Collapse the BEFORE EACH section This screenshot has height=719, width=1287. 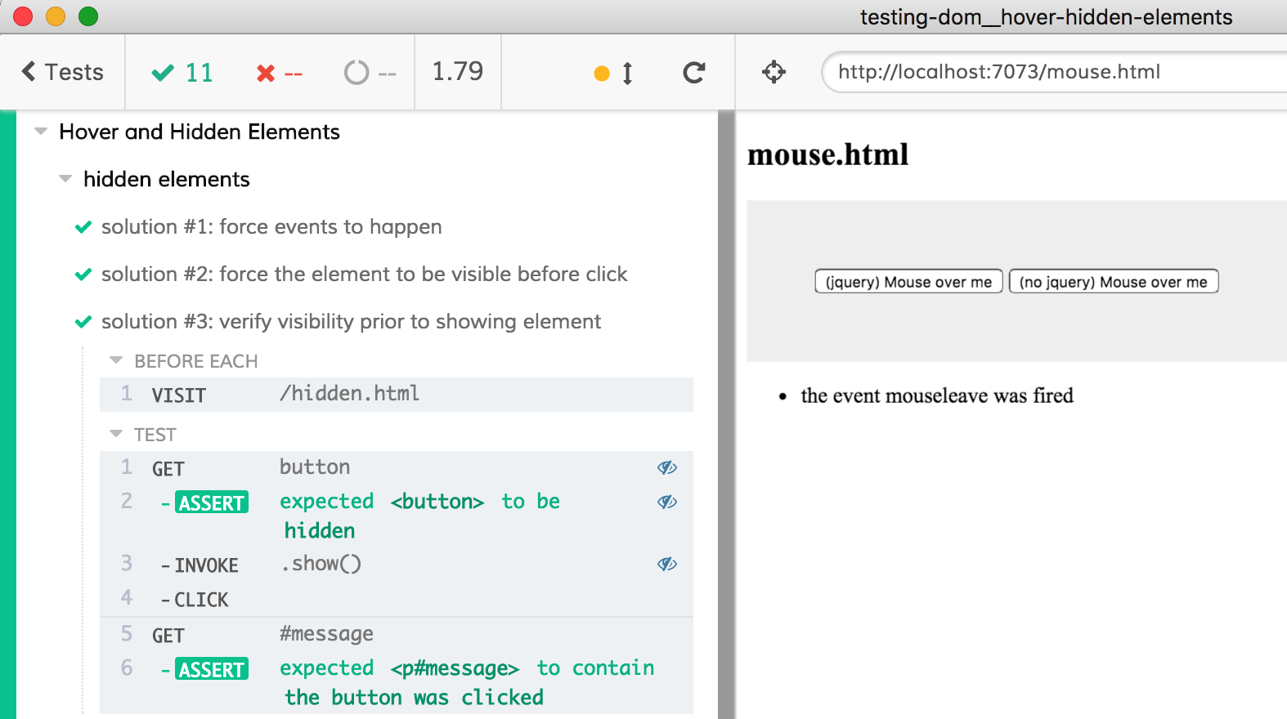184,361
